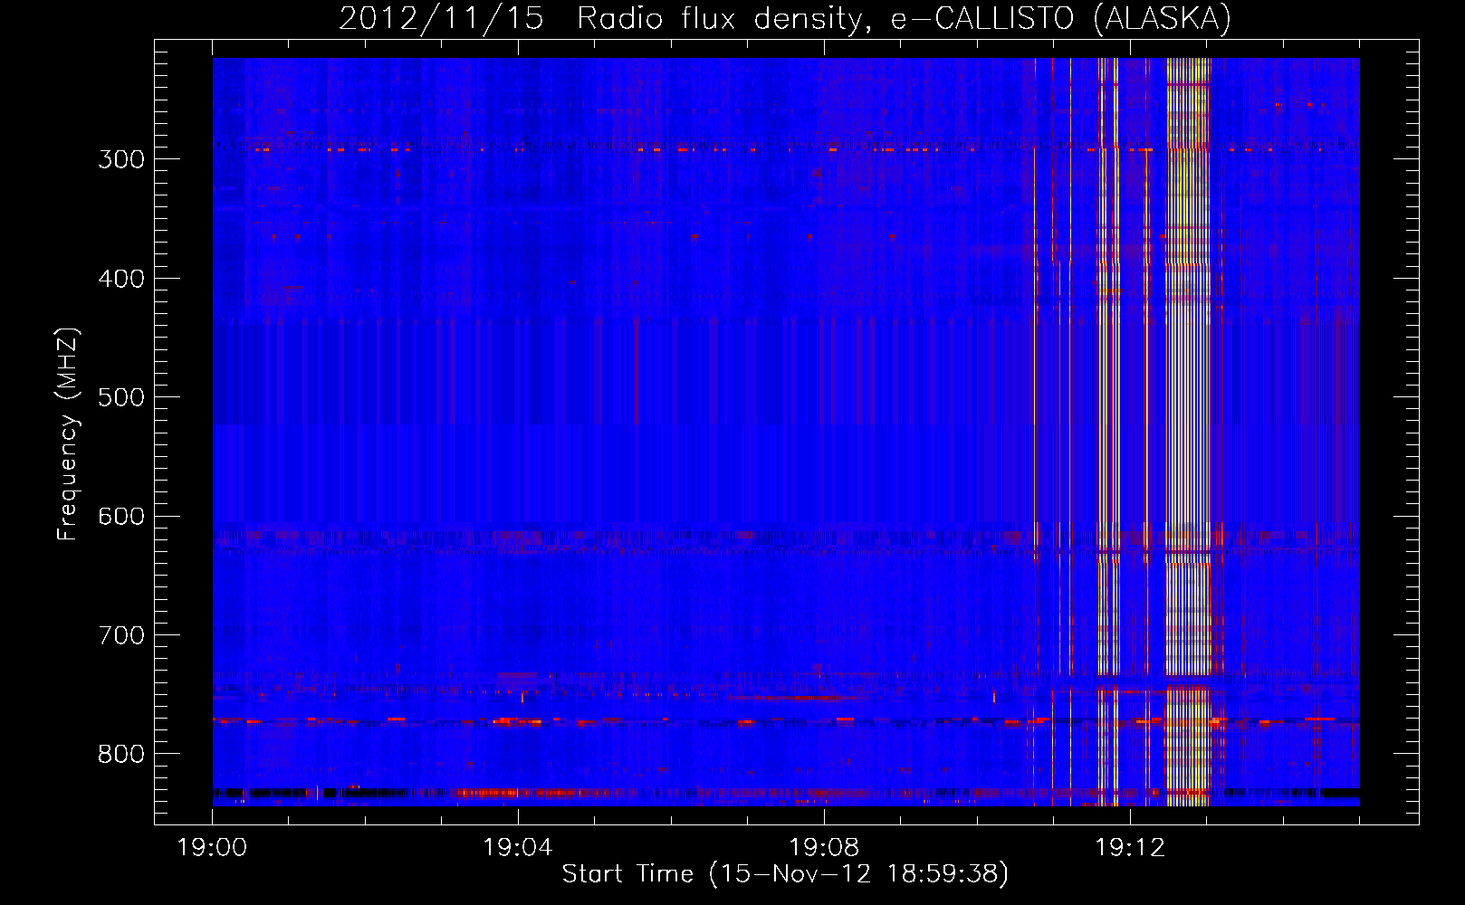1465x905 pixels.
Task: Click the 19:00 time tick label
Action: tap(212, 848)
